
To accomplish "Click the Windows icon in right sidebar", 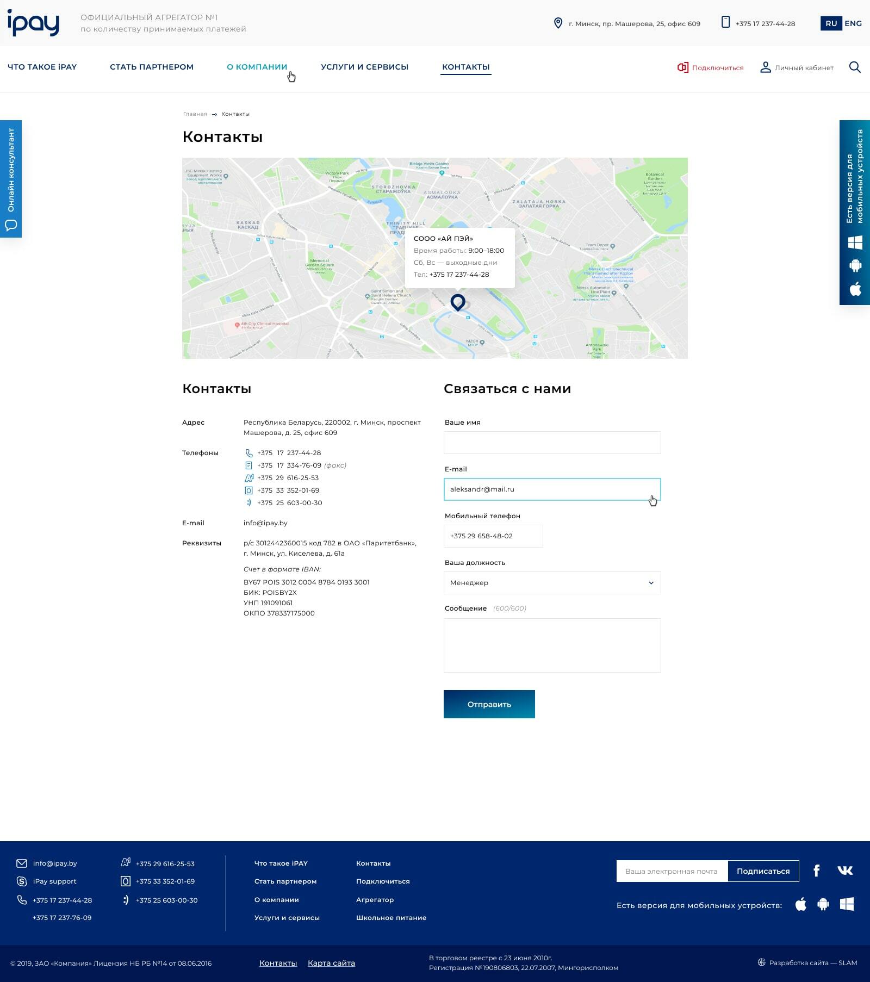I will [855, 243].
